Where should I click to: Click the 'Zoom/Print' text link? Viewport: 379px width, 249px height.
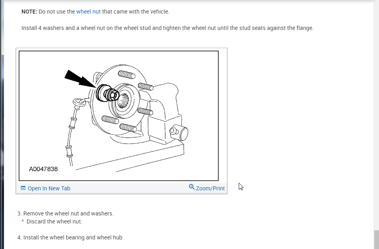pos(210,188)
